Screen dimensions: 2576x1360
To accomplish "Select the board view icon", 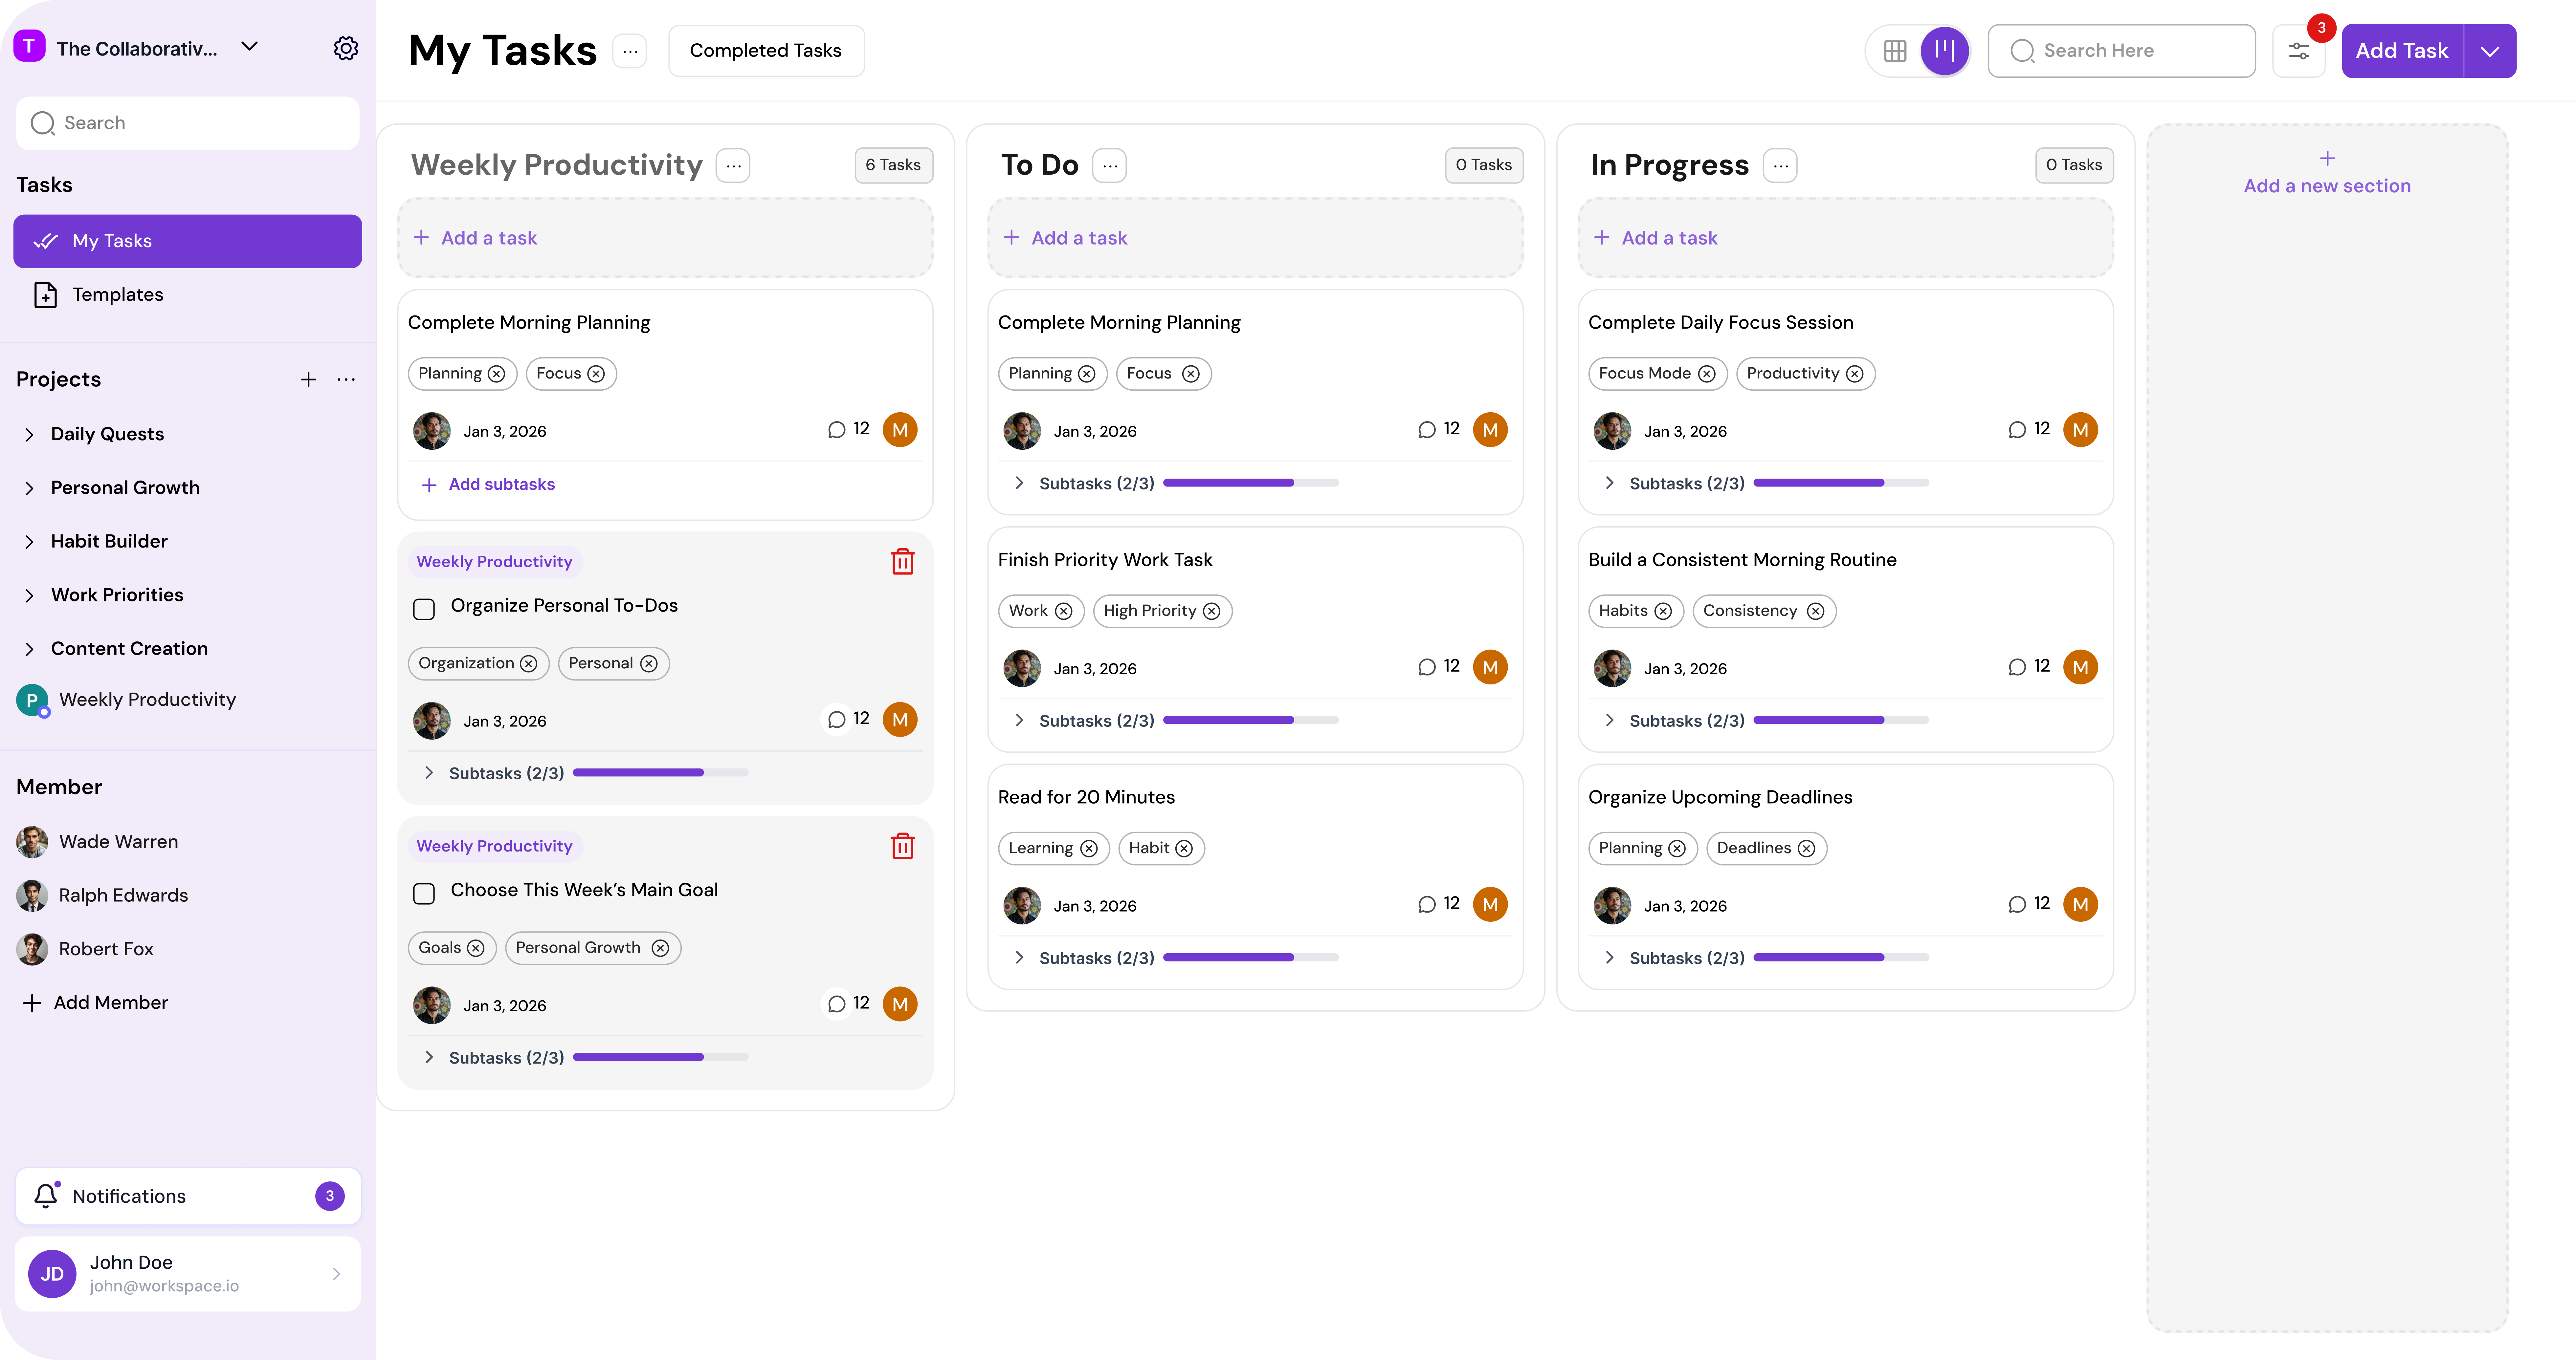I will [x=1944, y=51].
